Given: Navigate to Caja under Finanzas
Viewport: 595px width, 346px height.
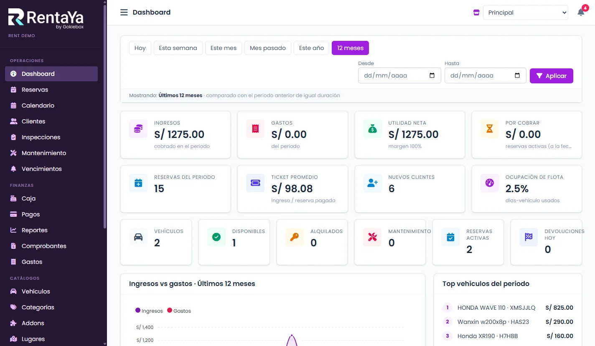Looking at the screenshot, I should (x=51, y=198).
